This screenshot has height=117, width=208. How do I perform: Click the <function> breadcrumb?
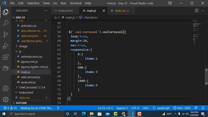91,18
